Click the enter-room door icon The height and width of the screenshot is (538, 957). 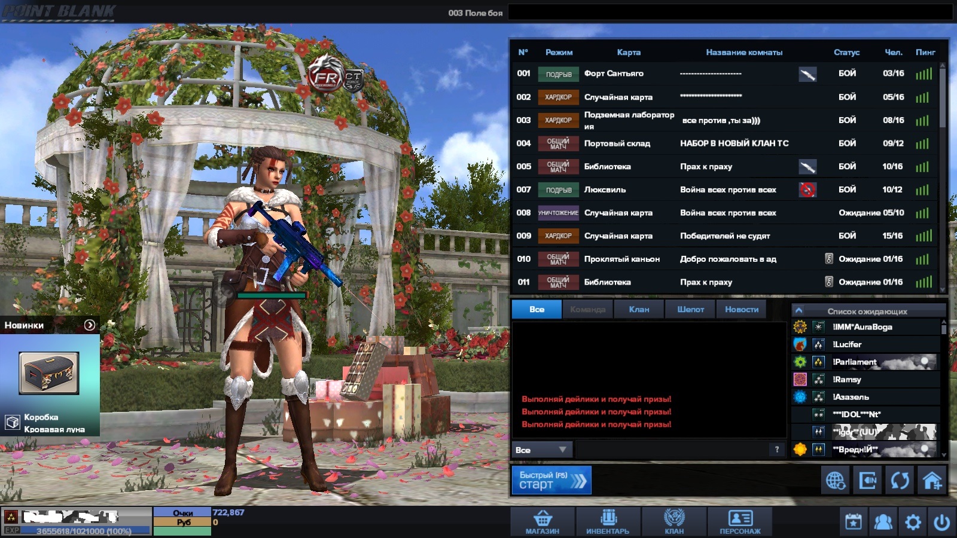click(868, 481)
